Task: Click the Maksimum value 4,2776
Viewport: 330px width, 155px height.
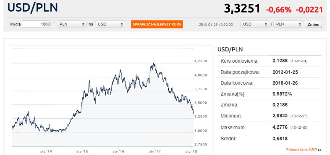Action: (280, 127)
